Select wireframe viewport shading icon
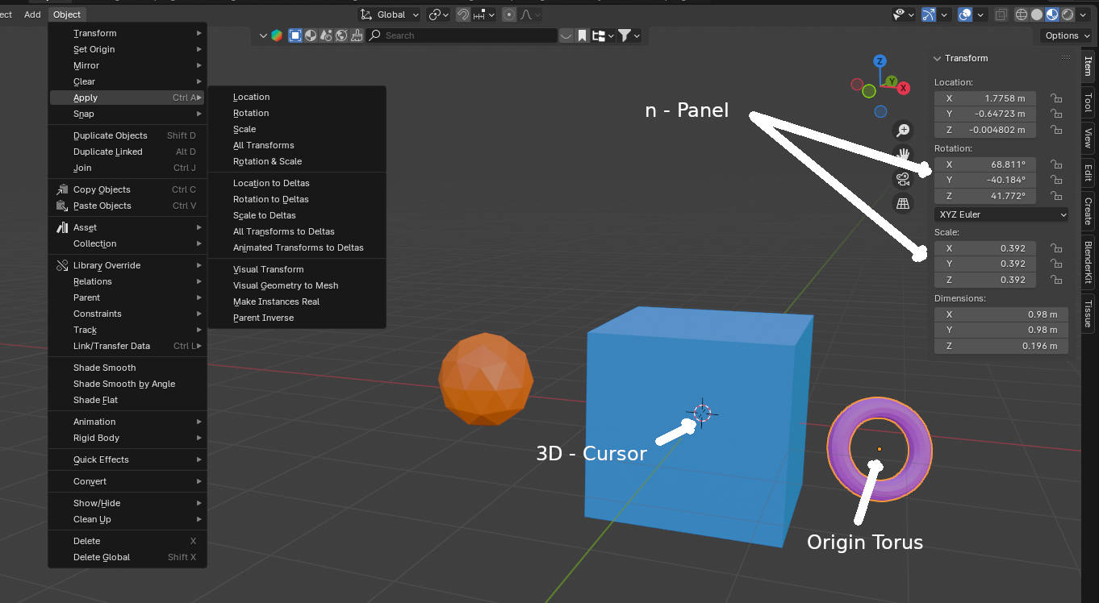The width and height of the screenshot is (1099, 603). pyautogui.click(x=1022, y=15)
